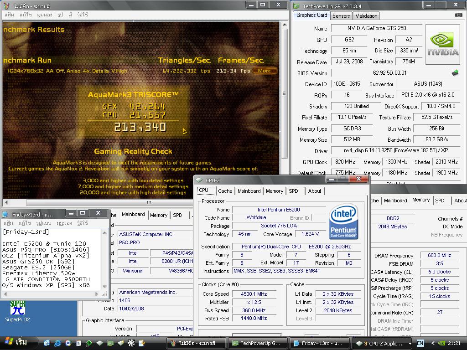Click the GPU Clock value 820 MHz
Viewport: 467px width, 350px height.
point(345,162)
